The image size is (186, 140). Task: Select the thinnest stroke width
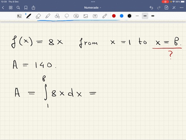137,16
